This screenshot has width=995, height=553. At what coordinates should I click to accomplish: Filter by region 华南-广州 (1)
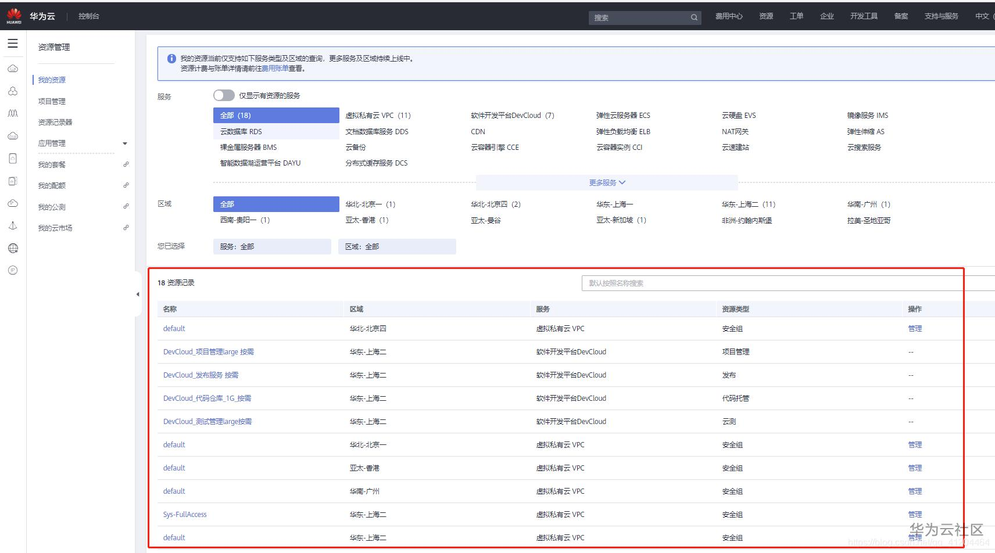[869, 204]
